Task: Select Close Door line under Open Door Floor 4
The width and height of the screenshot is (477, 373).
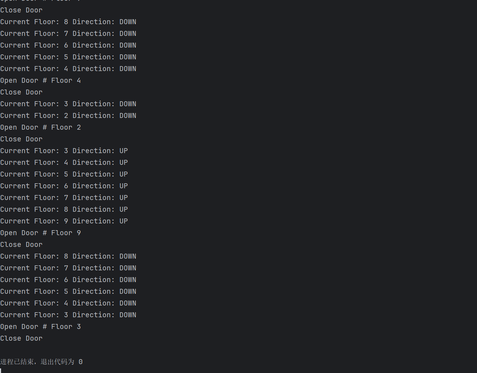Action: [21, 92]
